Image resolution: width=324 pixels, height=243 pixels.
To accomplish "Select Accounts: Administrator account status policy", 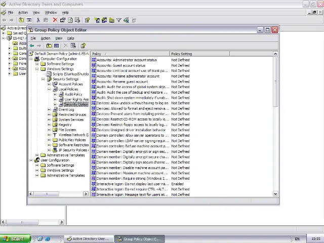I will (127, 60).
